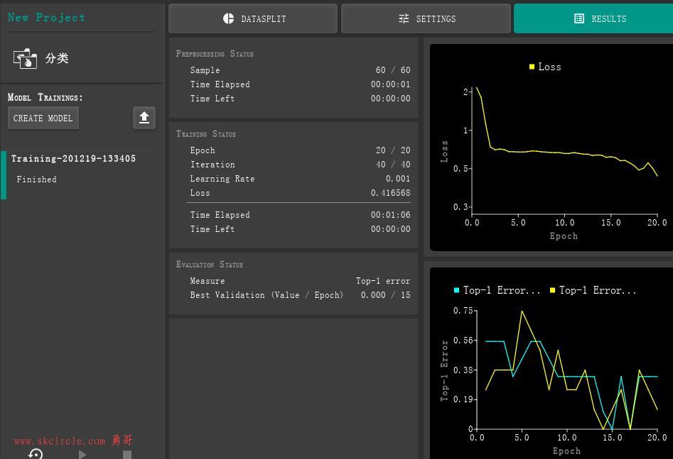Click the CREATE MODEL button
The width and height of the screenshot is (673, 459).
click(43, 118)
